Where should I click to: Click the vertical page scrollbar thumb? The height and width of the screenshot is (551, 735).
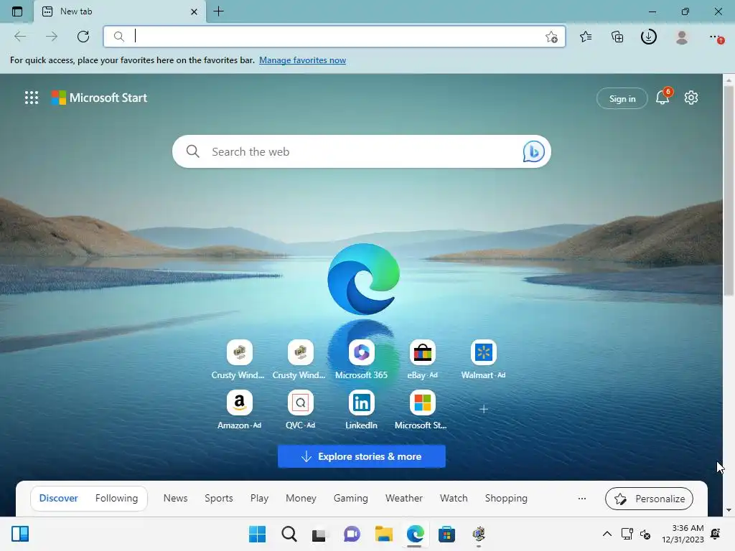729,190
